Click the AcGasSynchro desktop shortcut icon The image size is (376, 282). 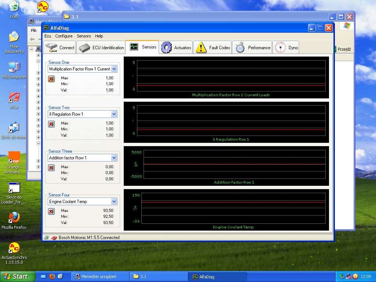point(14,248)
